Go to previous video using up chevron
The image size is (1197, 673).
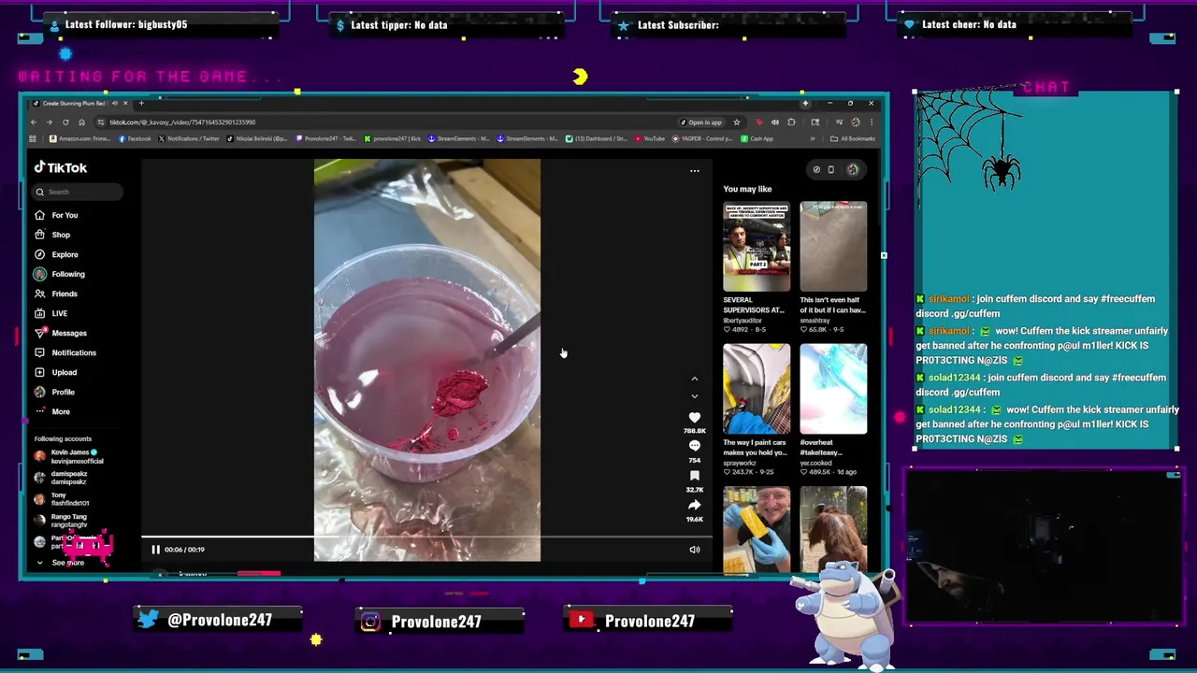click(694, 379)
